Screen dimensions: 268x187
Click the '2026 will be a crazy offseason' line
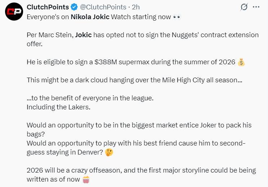tap(141, 170)
